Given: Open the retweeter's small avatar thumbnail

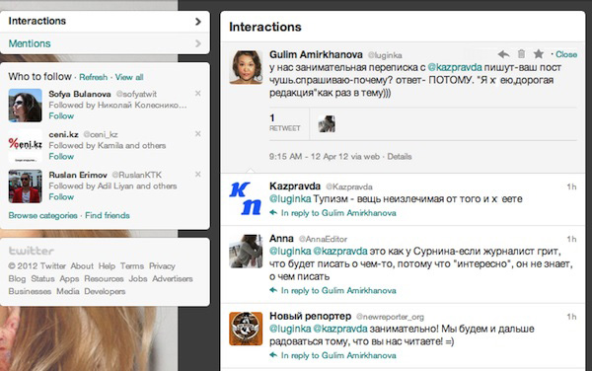Looking at the screenshot, I should tap(327, 123).
